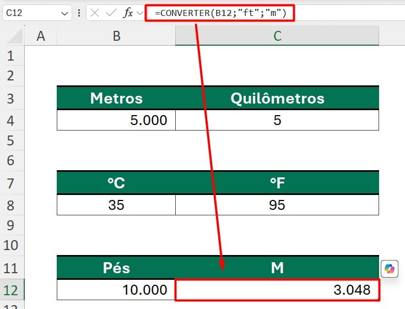The height and width of the screenshot is (309, 405).
Task: Click the °F header cell
Action: click(277, 183)
